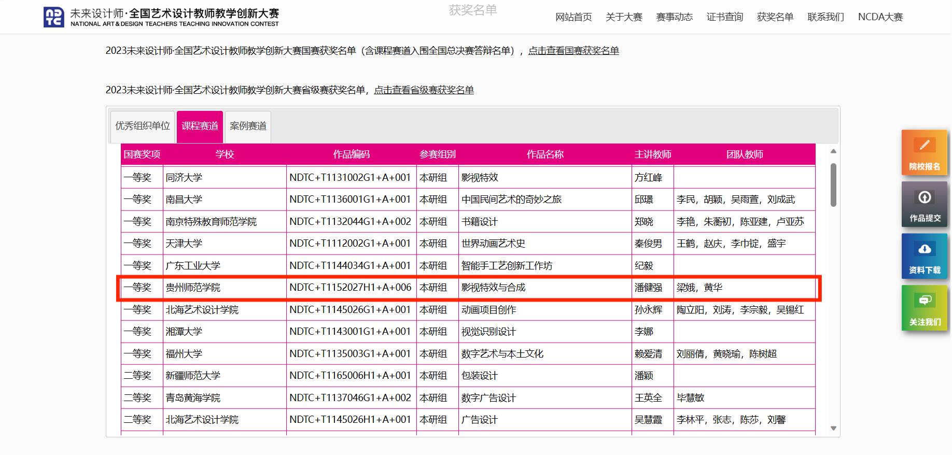
Task: Switch to the 案例赛道 tab
Action: pyautogui.click(x=248, y=126)
